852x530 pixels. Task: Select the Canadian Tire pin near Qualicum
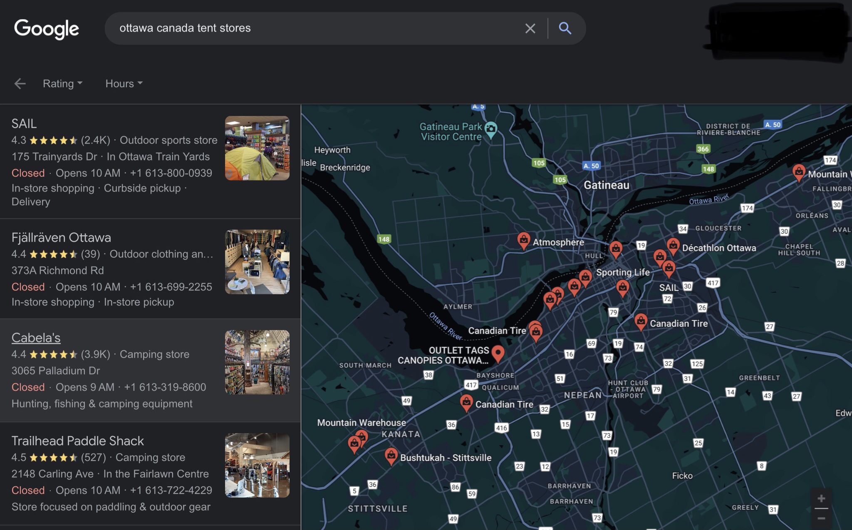[466, 403]
